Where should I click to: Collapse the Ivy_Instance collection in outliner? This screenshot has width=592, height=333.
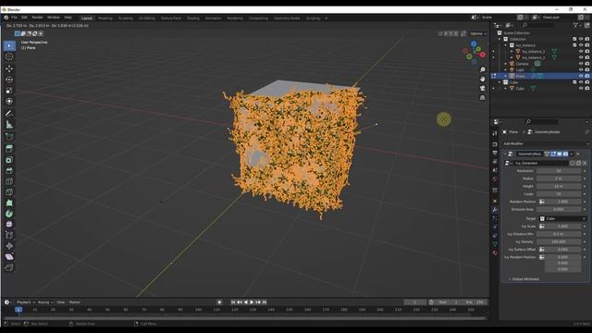(x=506, y=45)
